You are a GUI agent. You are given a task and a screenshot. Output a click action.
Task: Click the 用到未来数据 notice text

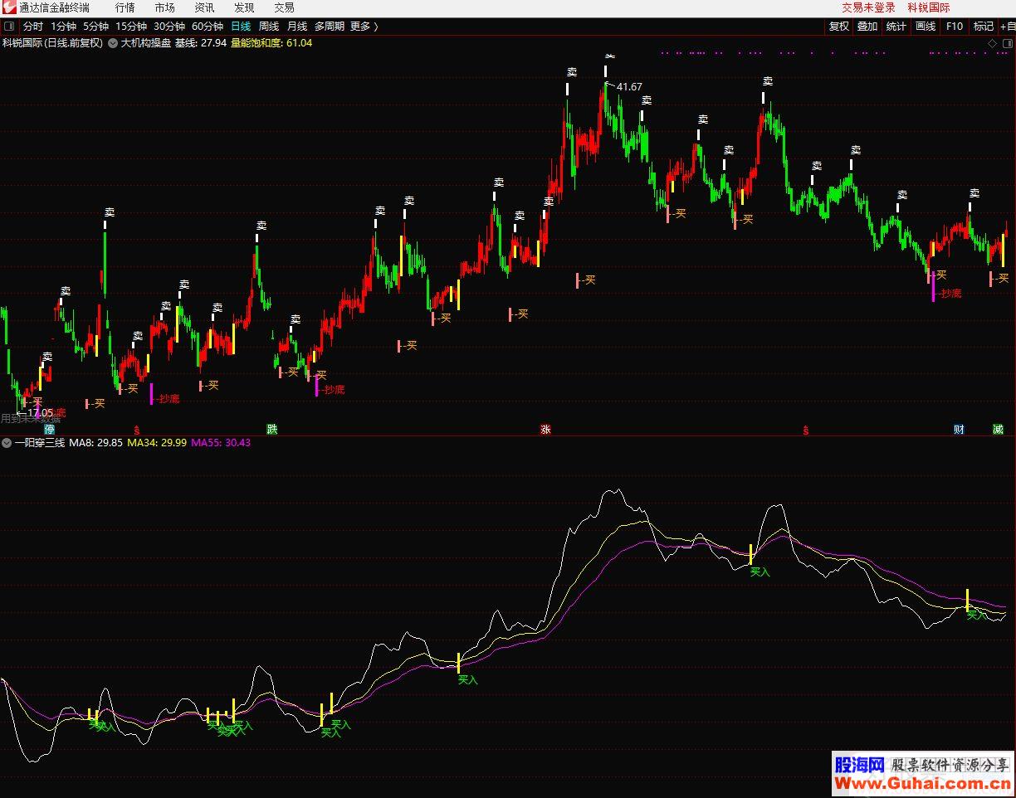tap(31, 419)
